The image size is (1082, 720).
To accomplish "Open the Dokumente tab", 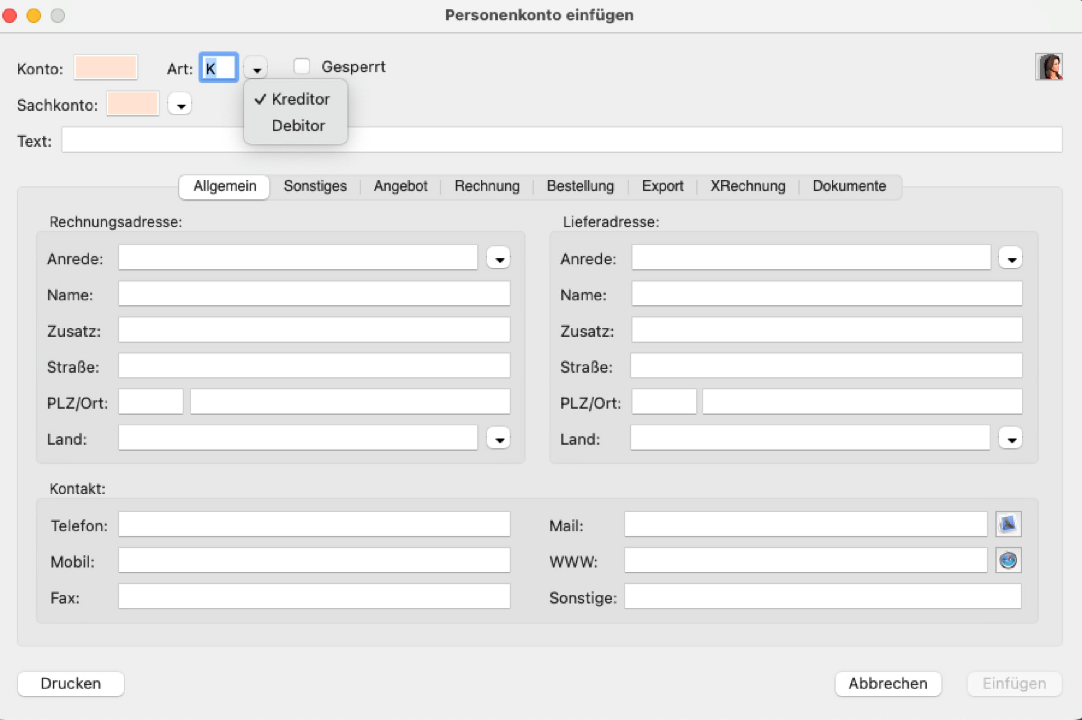I will [x=849, y=186].
